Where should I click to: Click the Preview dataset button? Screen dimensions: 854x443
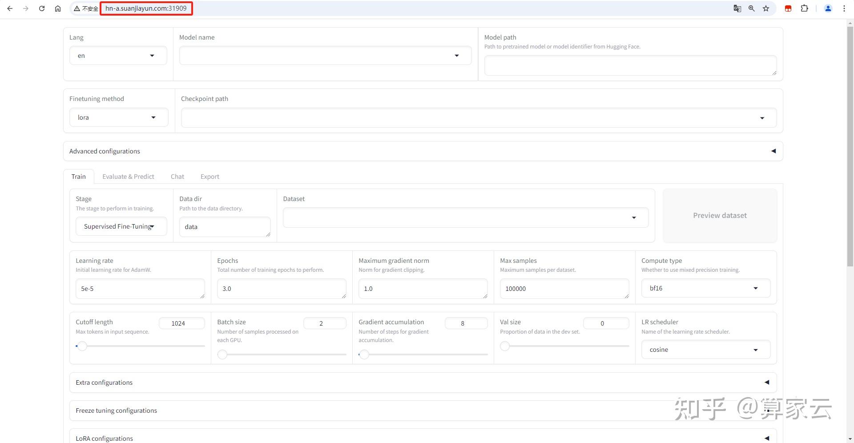[x=720, y=216]
